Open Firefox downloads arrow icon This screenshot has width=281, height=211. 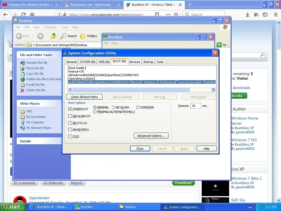[248, 15]
